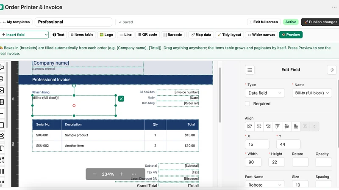Click the Active status badge
The width and height of the screenshot is (339, 190).
pos(291,22)
